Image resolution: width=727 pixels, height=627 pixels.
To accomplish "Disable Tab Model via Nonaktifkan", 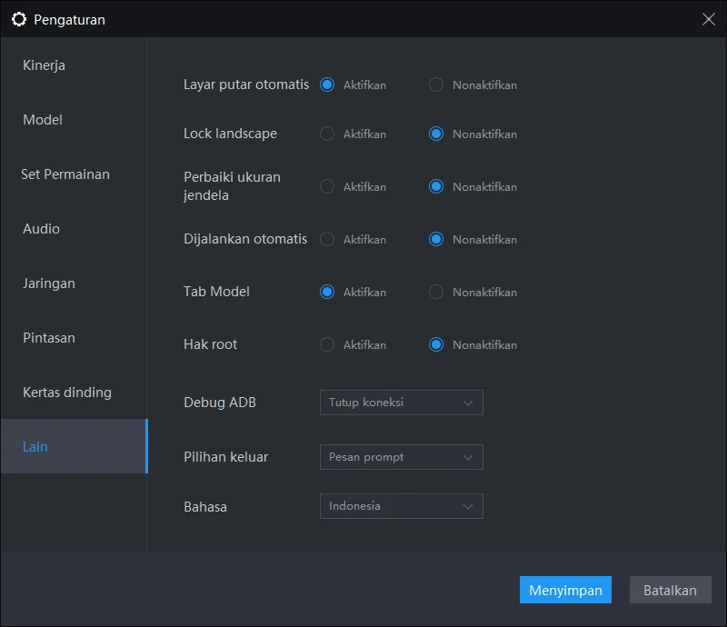I will (436, 292).
